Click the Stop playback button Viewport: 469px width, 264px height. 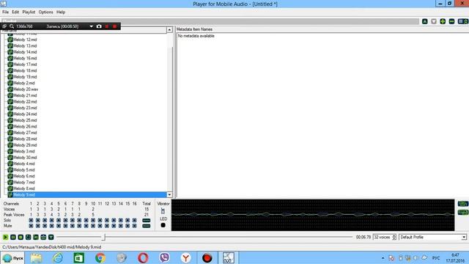coord(21,237)
